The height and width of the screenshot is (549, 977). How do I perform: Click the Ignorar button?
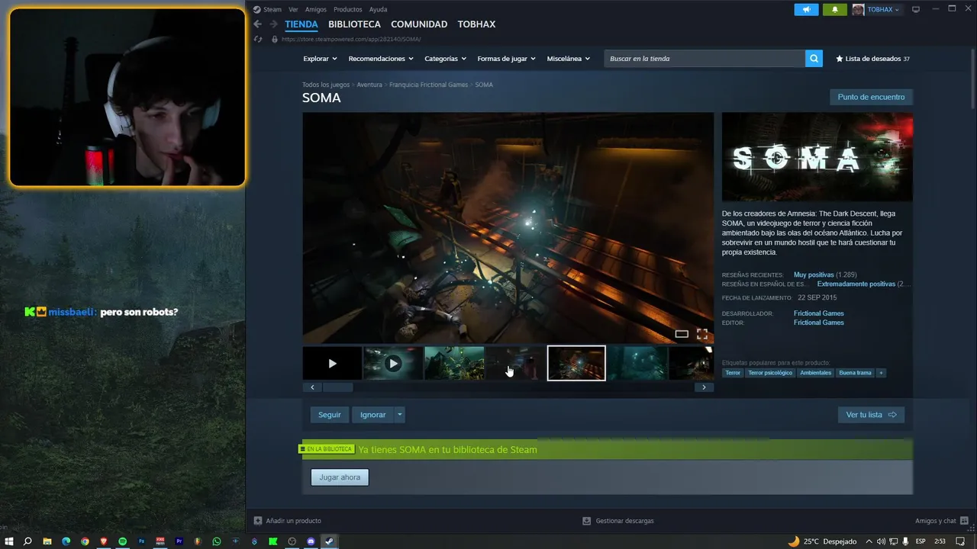[372, 415]
